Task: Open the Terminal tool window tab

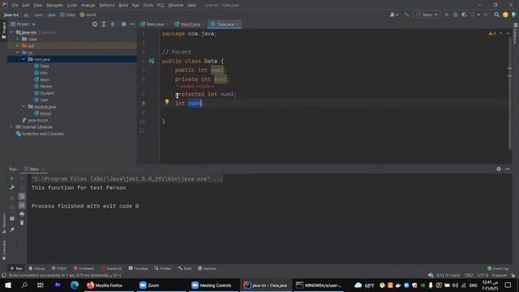Action: pos(138,268)
